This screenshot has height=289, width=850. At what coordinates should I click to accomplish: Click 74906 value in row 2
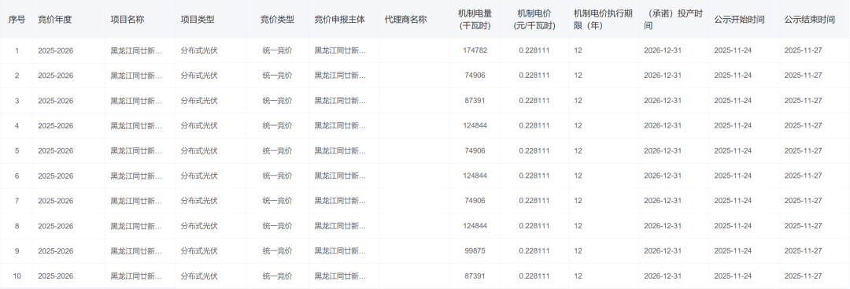[x=475, y=76]
